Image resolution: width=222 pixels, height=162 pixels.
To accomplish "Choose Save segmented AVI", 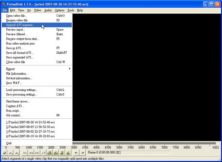I will (x=37, y=57).
